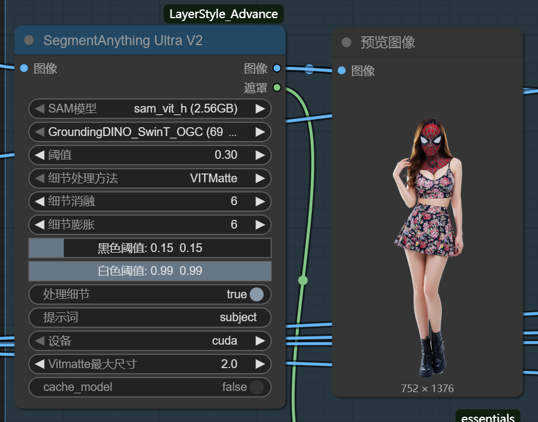
Task: Click the 图像 input port on SegmentAnything node
Action: [24, 68]
